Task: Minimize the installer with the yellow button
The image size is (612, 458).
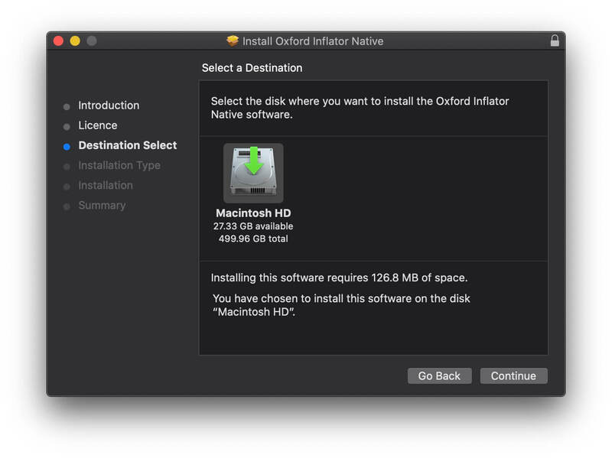Action: pos(75,41)
